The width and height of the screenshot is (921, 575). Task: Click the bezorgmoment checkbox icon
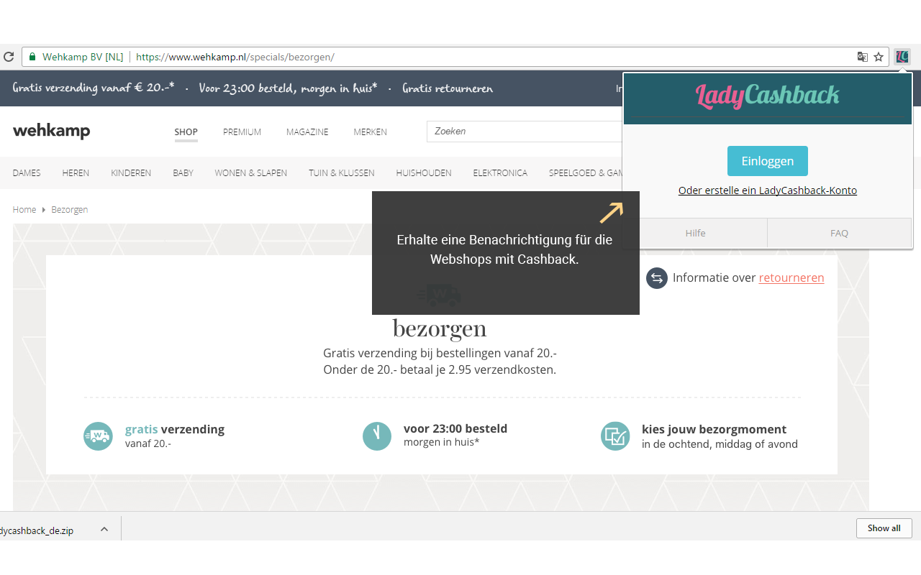pos(615,436)
